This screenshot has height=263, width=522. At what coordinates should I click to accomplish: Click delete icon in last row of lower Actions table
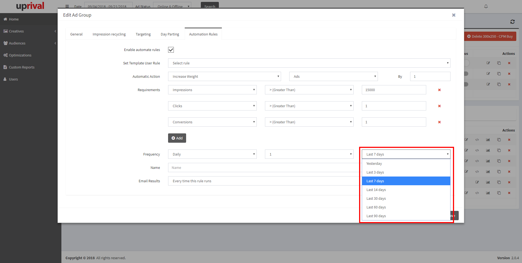pyautogui.click(x=509, y=193)
